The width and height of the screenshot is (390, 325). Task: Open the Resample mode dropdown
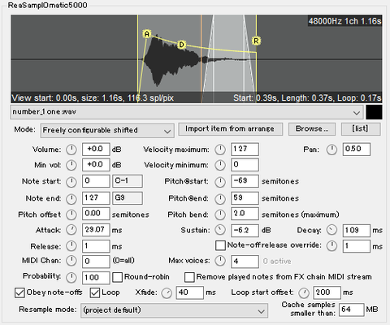174,310
